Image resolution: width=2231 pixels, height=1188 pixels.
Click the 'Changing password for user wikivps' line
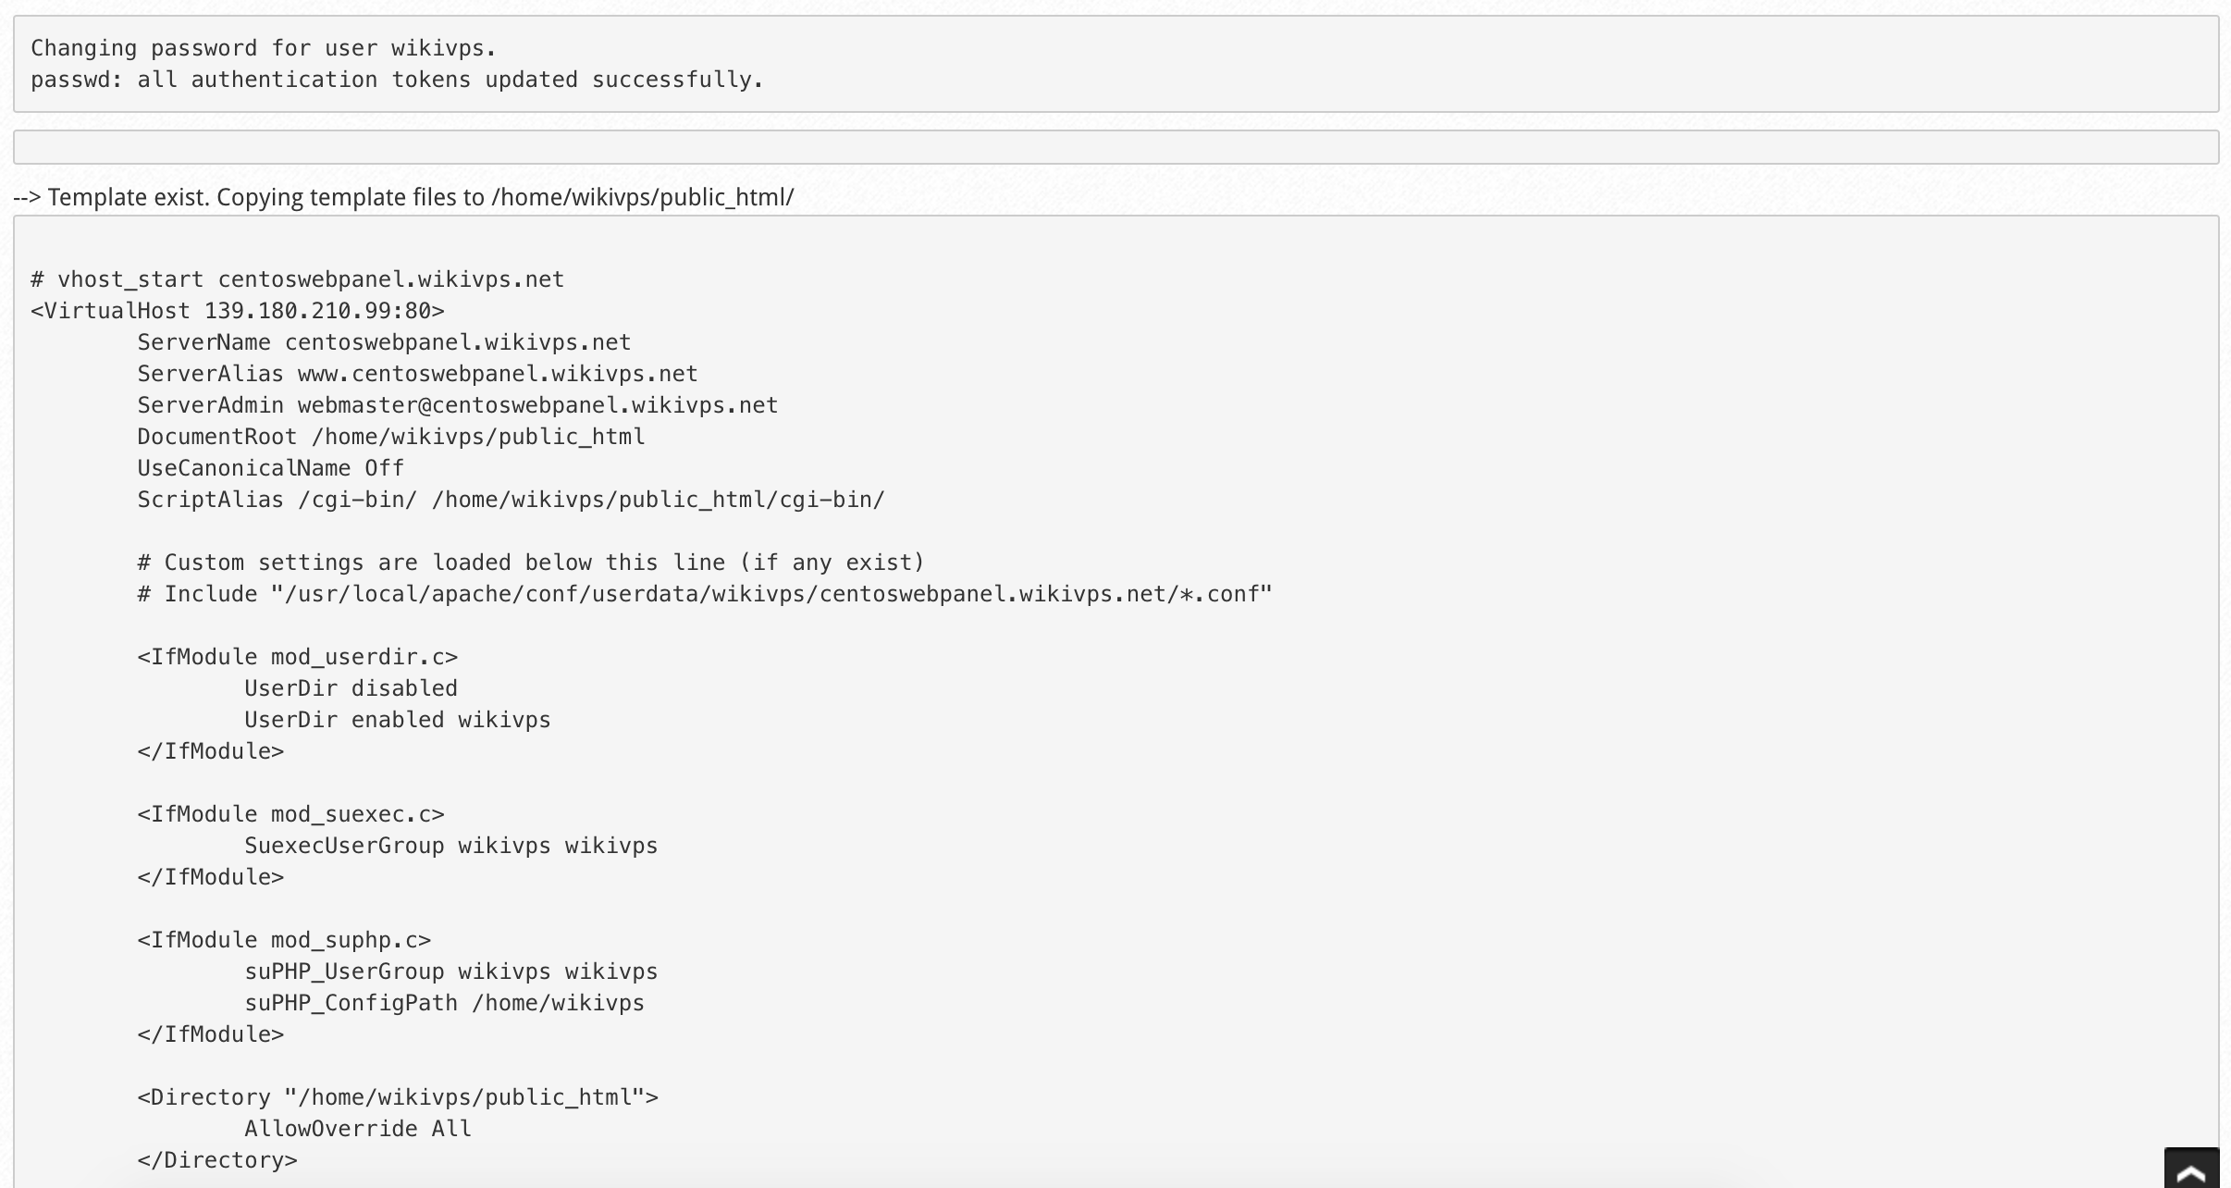click(264, 48)
